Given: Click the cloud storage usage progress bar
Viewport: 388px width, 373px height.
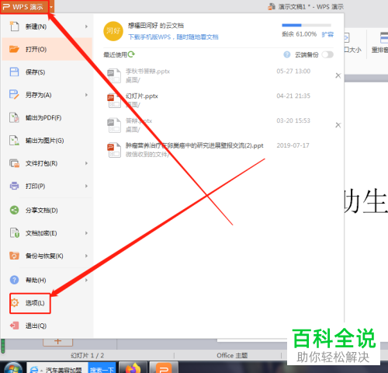Looking at the screenshot, I should click(x=307, y=25).
